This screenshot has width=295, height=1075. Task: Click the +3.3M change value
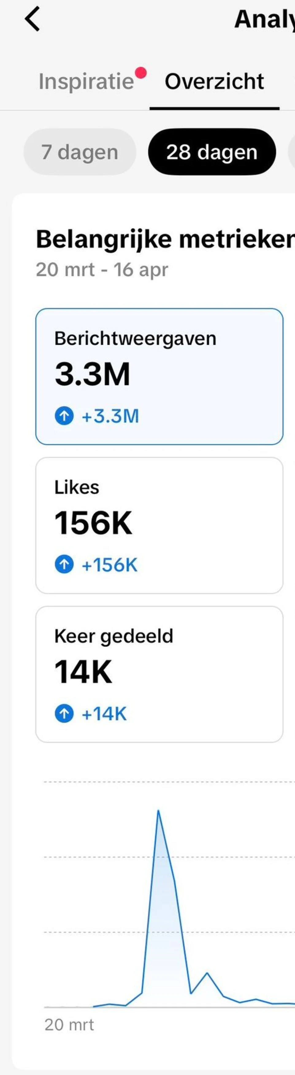coord(110,416)
